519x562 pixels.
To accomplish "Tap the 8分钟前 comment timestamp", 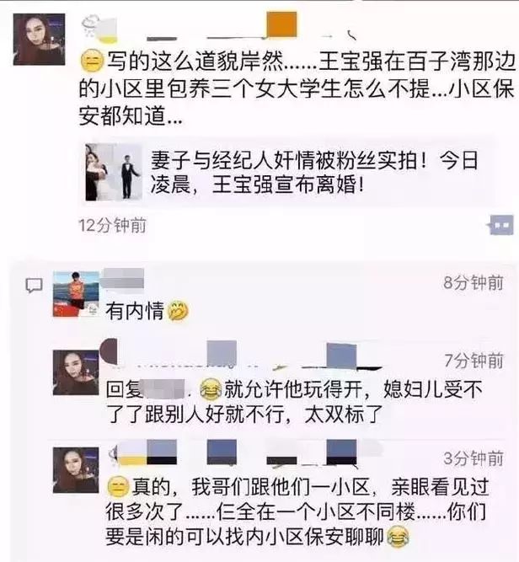I will [474, 283].
